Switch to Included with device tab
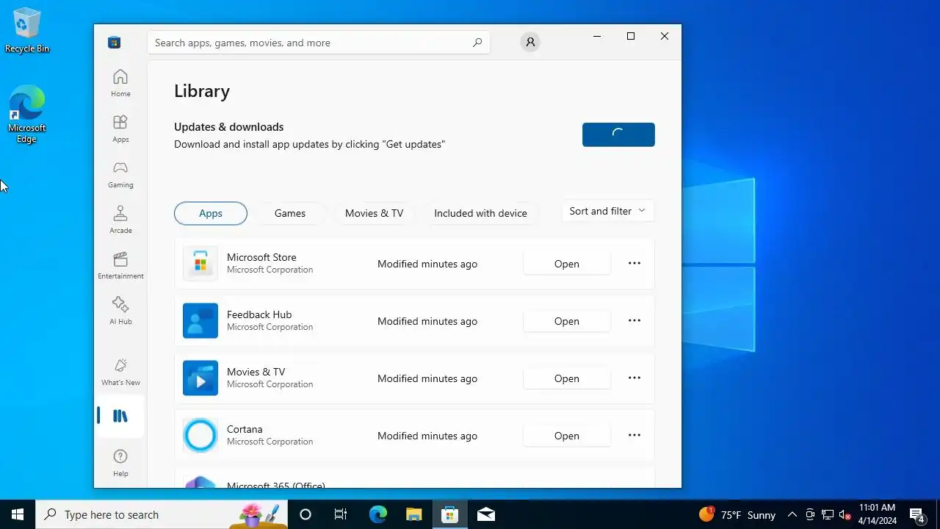 click(480, 213)
